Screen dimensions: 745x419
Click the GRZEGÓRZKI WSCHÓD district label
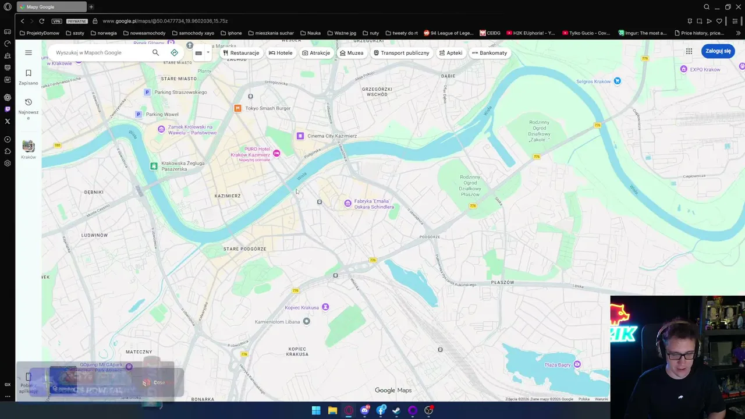(x=377, y=92)
